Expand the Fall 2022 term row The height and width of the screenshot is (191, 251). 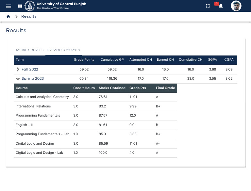[x=18, y=70]
